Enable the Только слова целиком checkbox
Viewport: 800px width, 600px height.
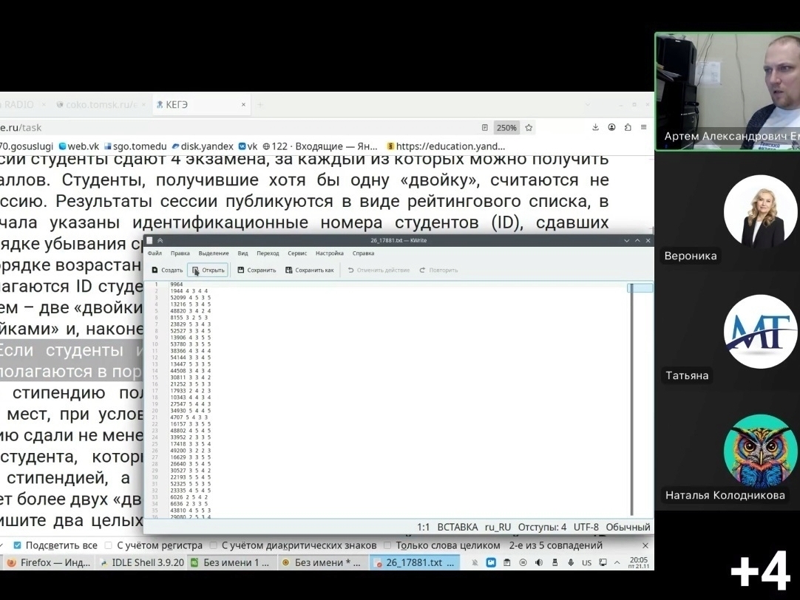(x=388, y=546)
